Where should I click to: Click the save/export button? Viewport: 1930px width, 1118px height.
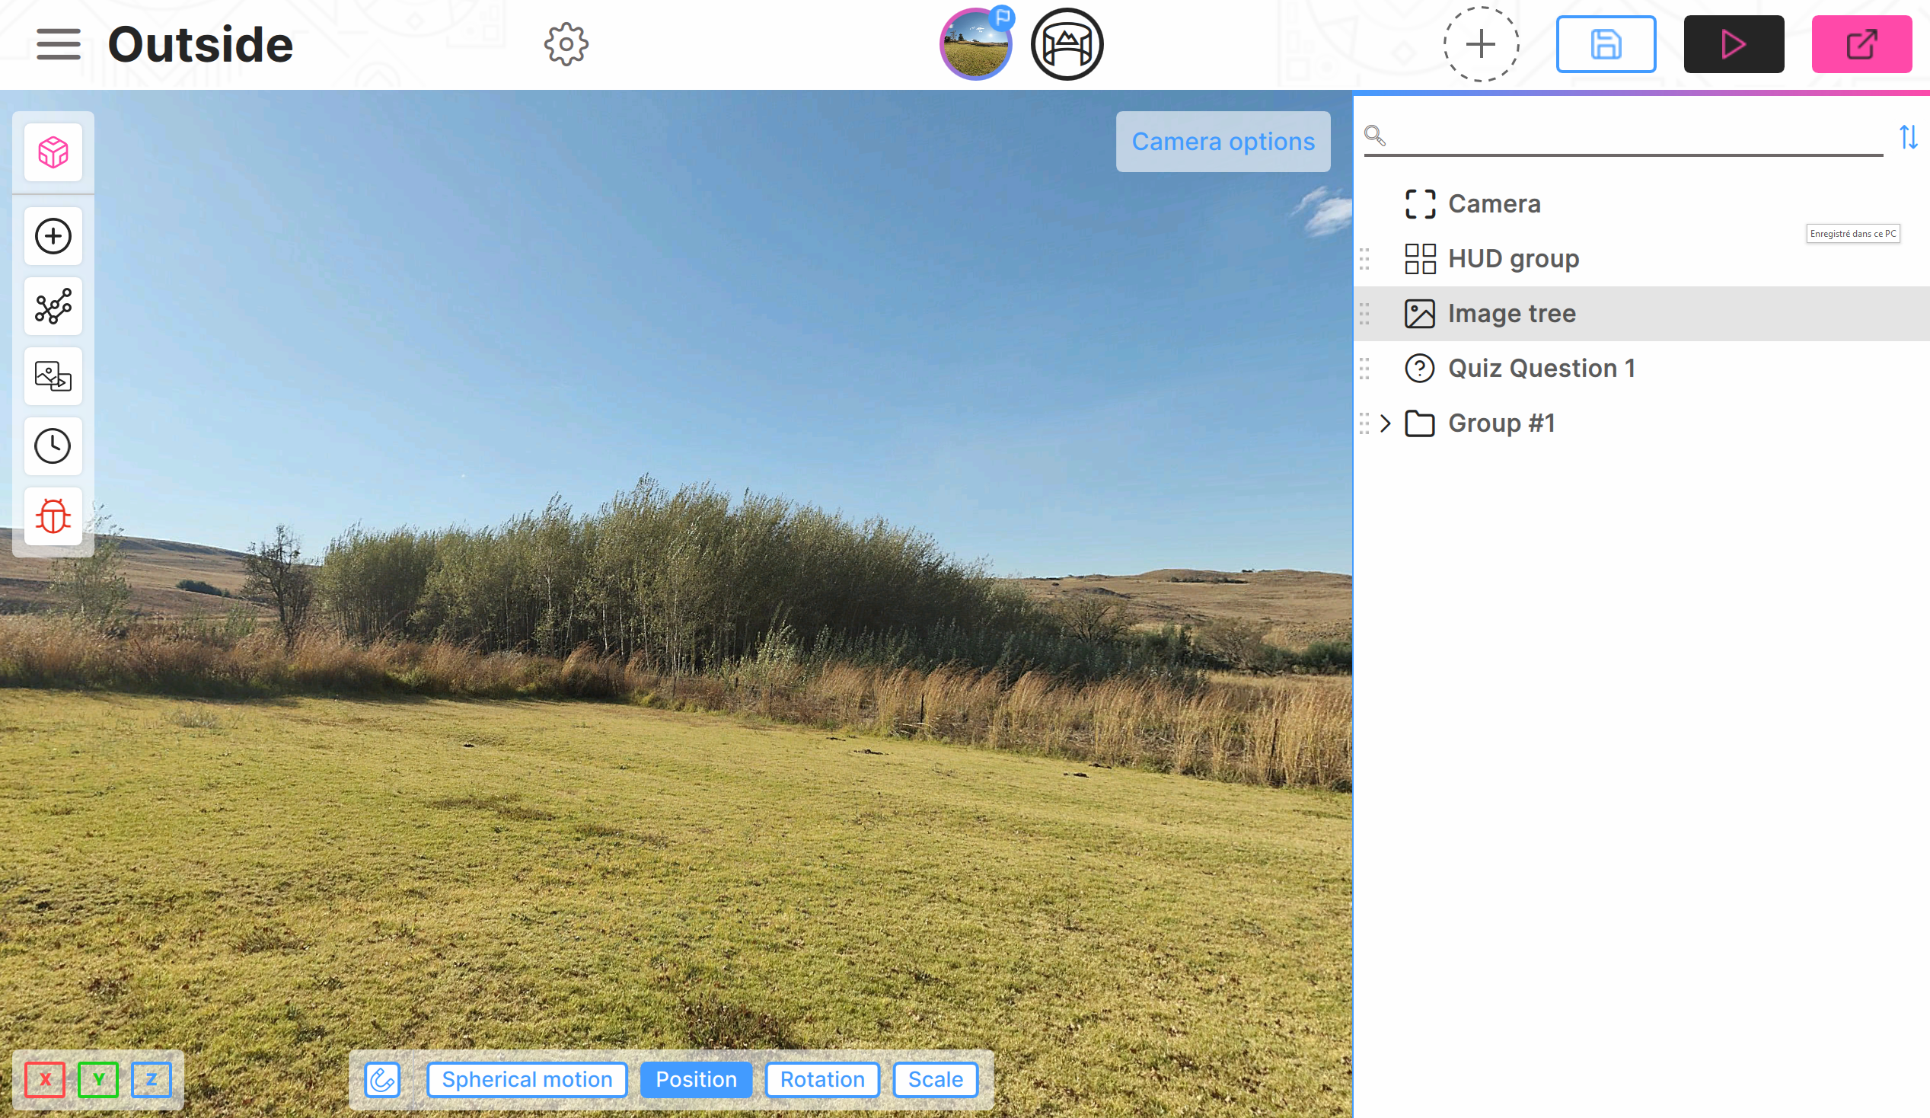(1606, 44)
